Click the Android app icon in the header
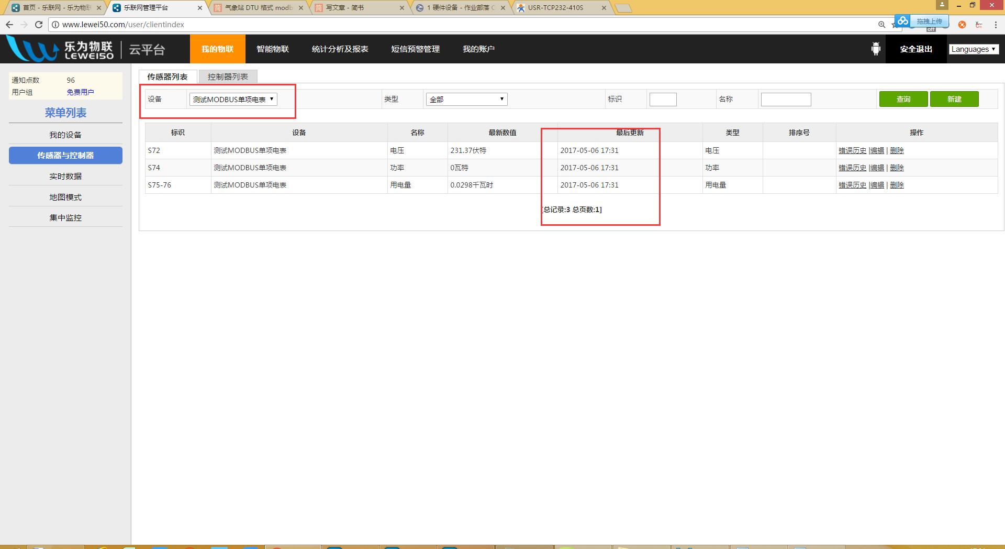1005x549 pixels. [x=876, y=49]
